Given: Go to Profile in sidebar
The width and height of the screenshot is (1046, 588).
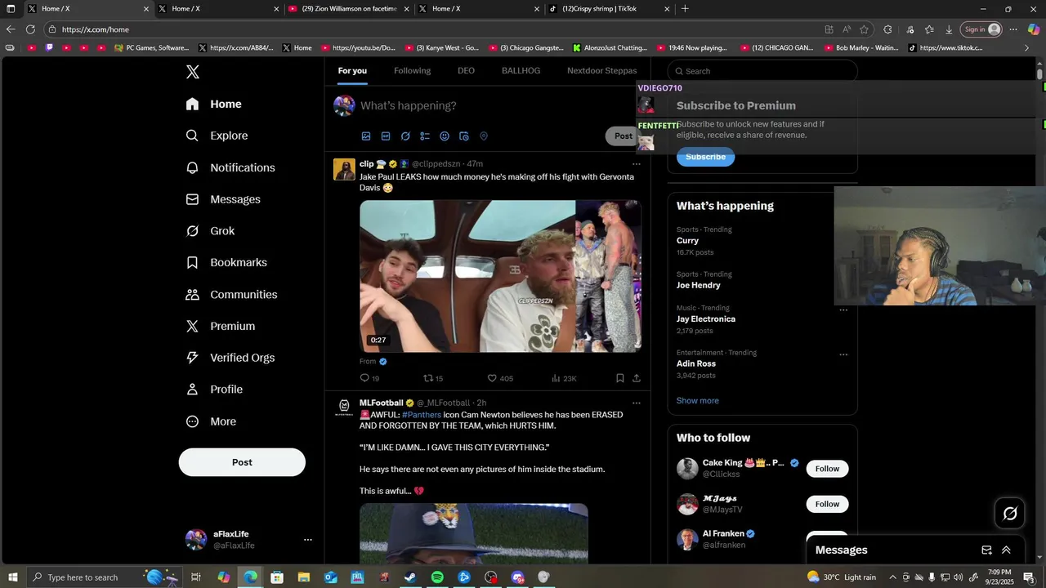Looking at the screenshot, I should click(x=213, y=390).
